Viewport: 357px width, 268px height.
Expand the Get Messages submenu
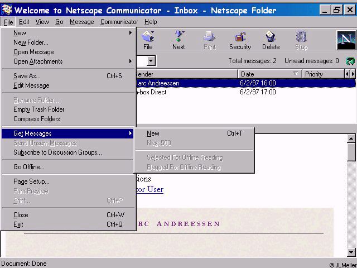pos(131,133)
